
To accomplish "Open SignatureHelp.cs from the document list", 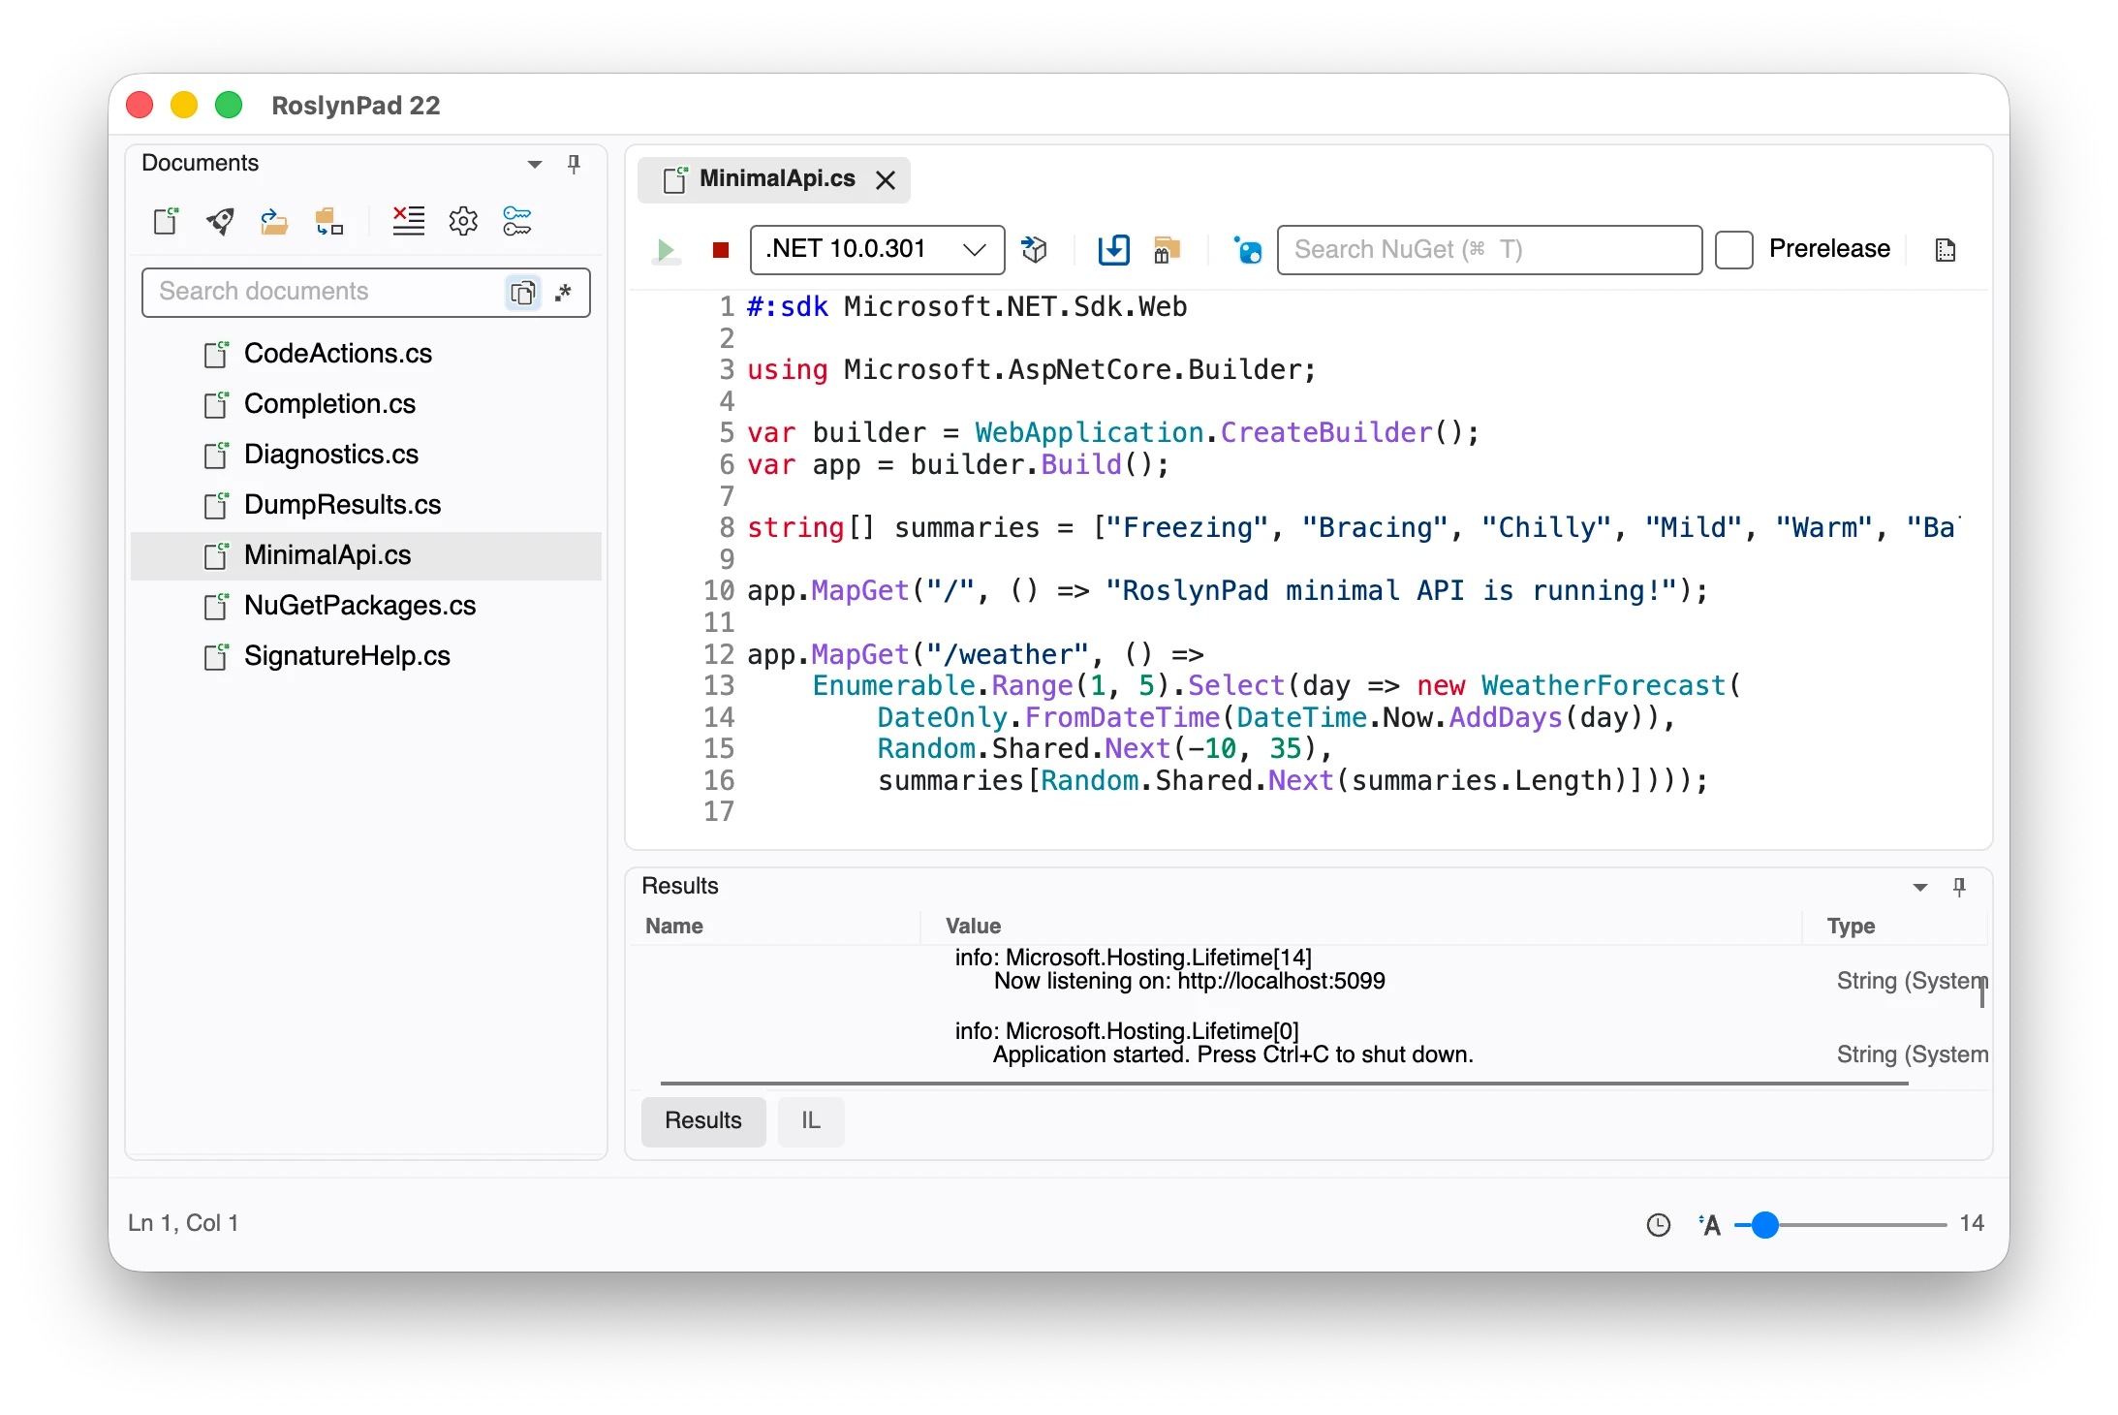I will point(366,656).
